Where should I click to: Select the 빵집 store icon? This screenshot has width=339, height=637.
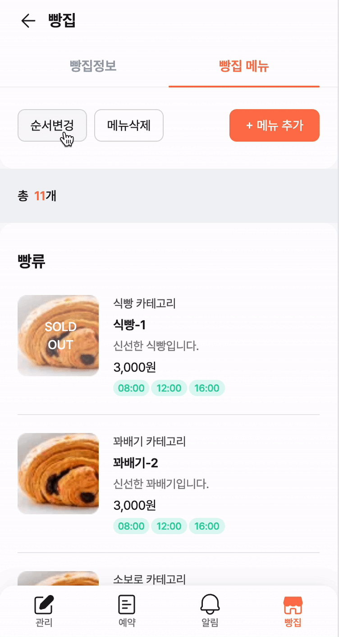(x=293, y=605)
